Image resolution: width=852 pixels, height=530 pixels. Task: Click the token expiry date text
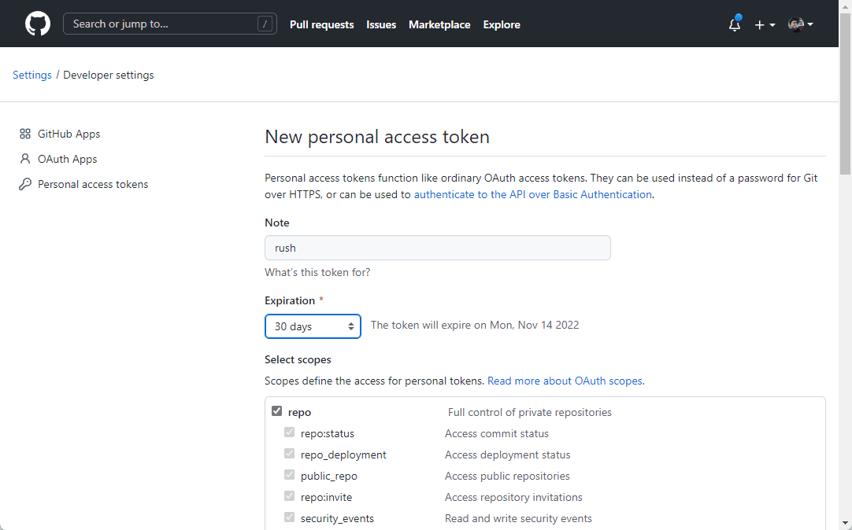[475, 325]
